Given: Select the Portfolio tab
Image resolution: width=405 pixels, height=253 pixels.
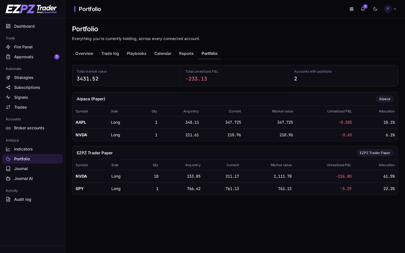Looking at the screenshot, I should (209, 54).
